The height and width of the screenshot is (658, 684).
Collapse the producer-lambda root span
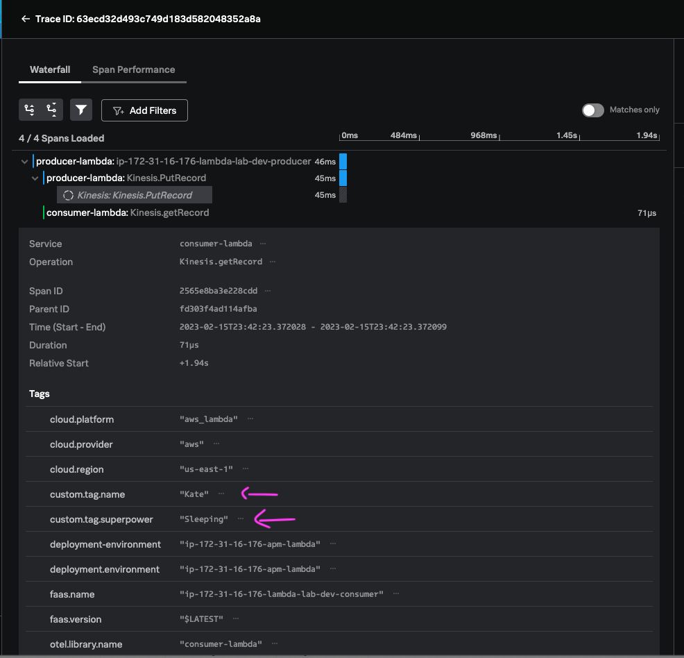(x=24, y=160)
